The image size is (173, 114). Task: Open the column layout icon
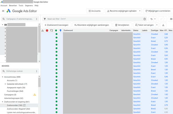click(171, 19)
